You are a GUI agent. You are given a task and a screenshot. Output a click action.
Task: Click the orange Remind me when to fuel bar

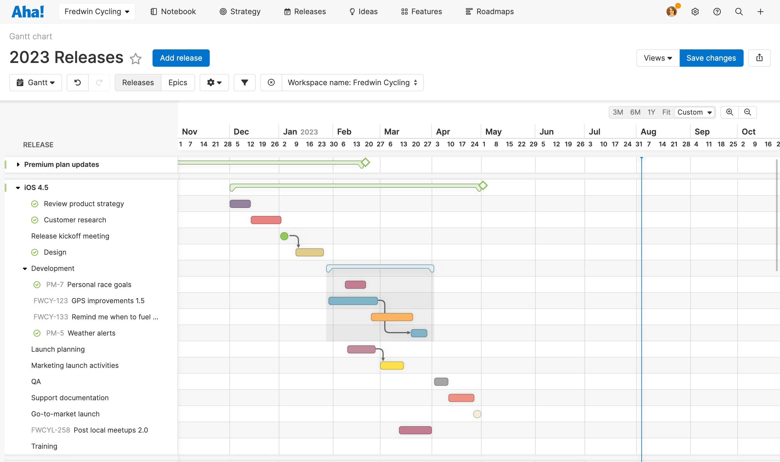click(x=392, y=317)
